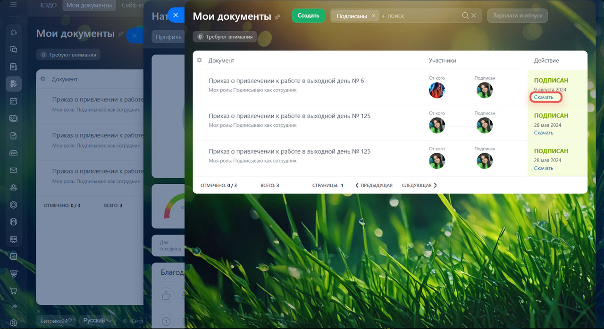
Task: Open Битрикс24 footer link
Action: pyautogui.click(x=56, y=321)
